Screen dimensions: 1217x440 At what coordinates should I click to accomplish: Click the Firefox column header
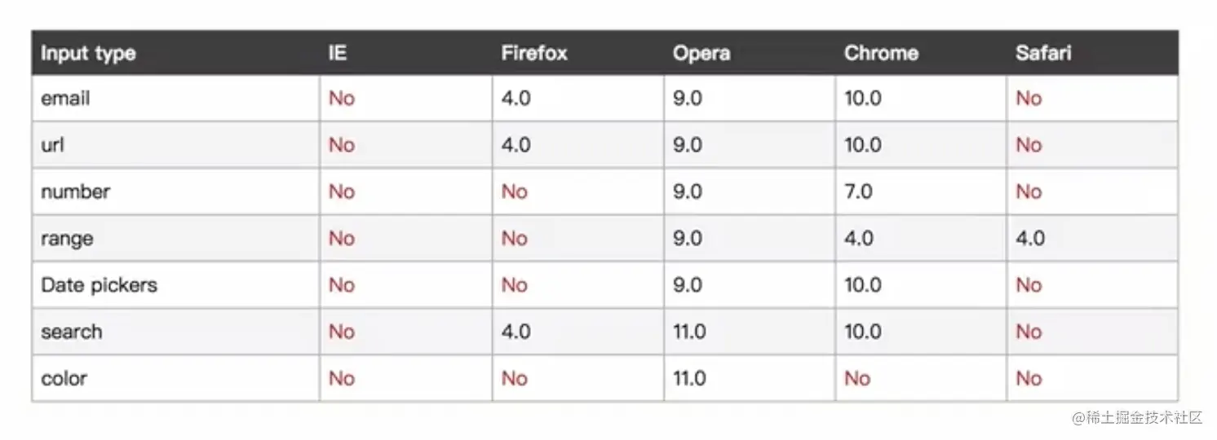coord(534,54)
